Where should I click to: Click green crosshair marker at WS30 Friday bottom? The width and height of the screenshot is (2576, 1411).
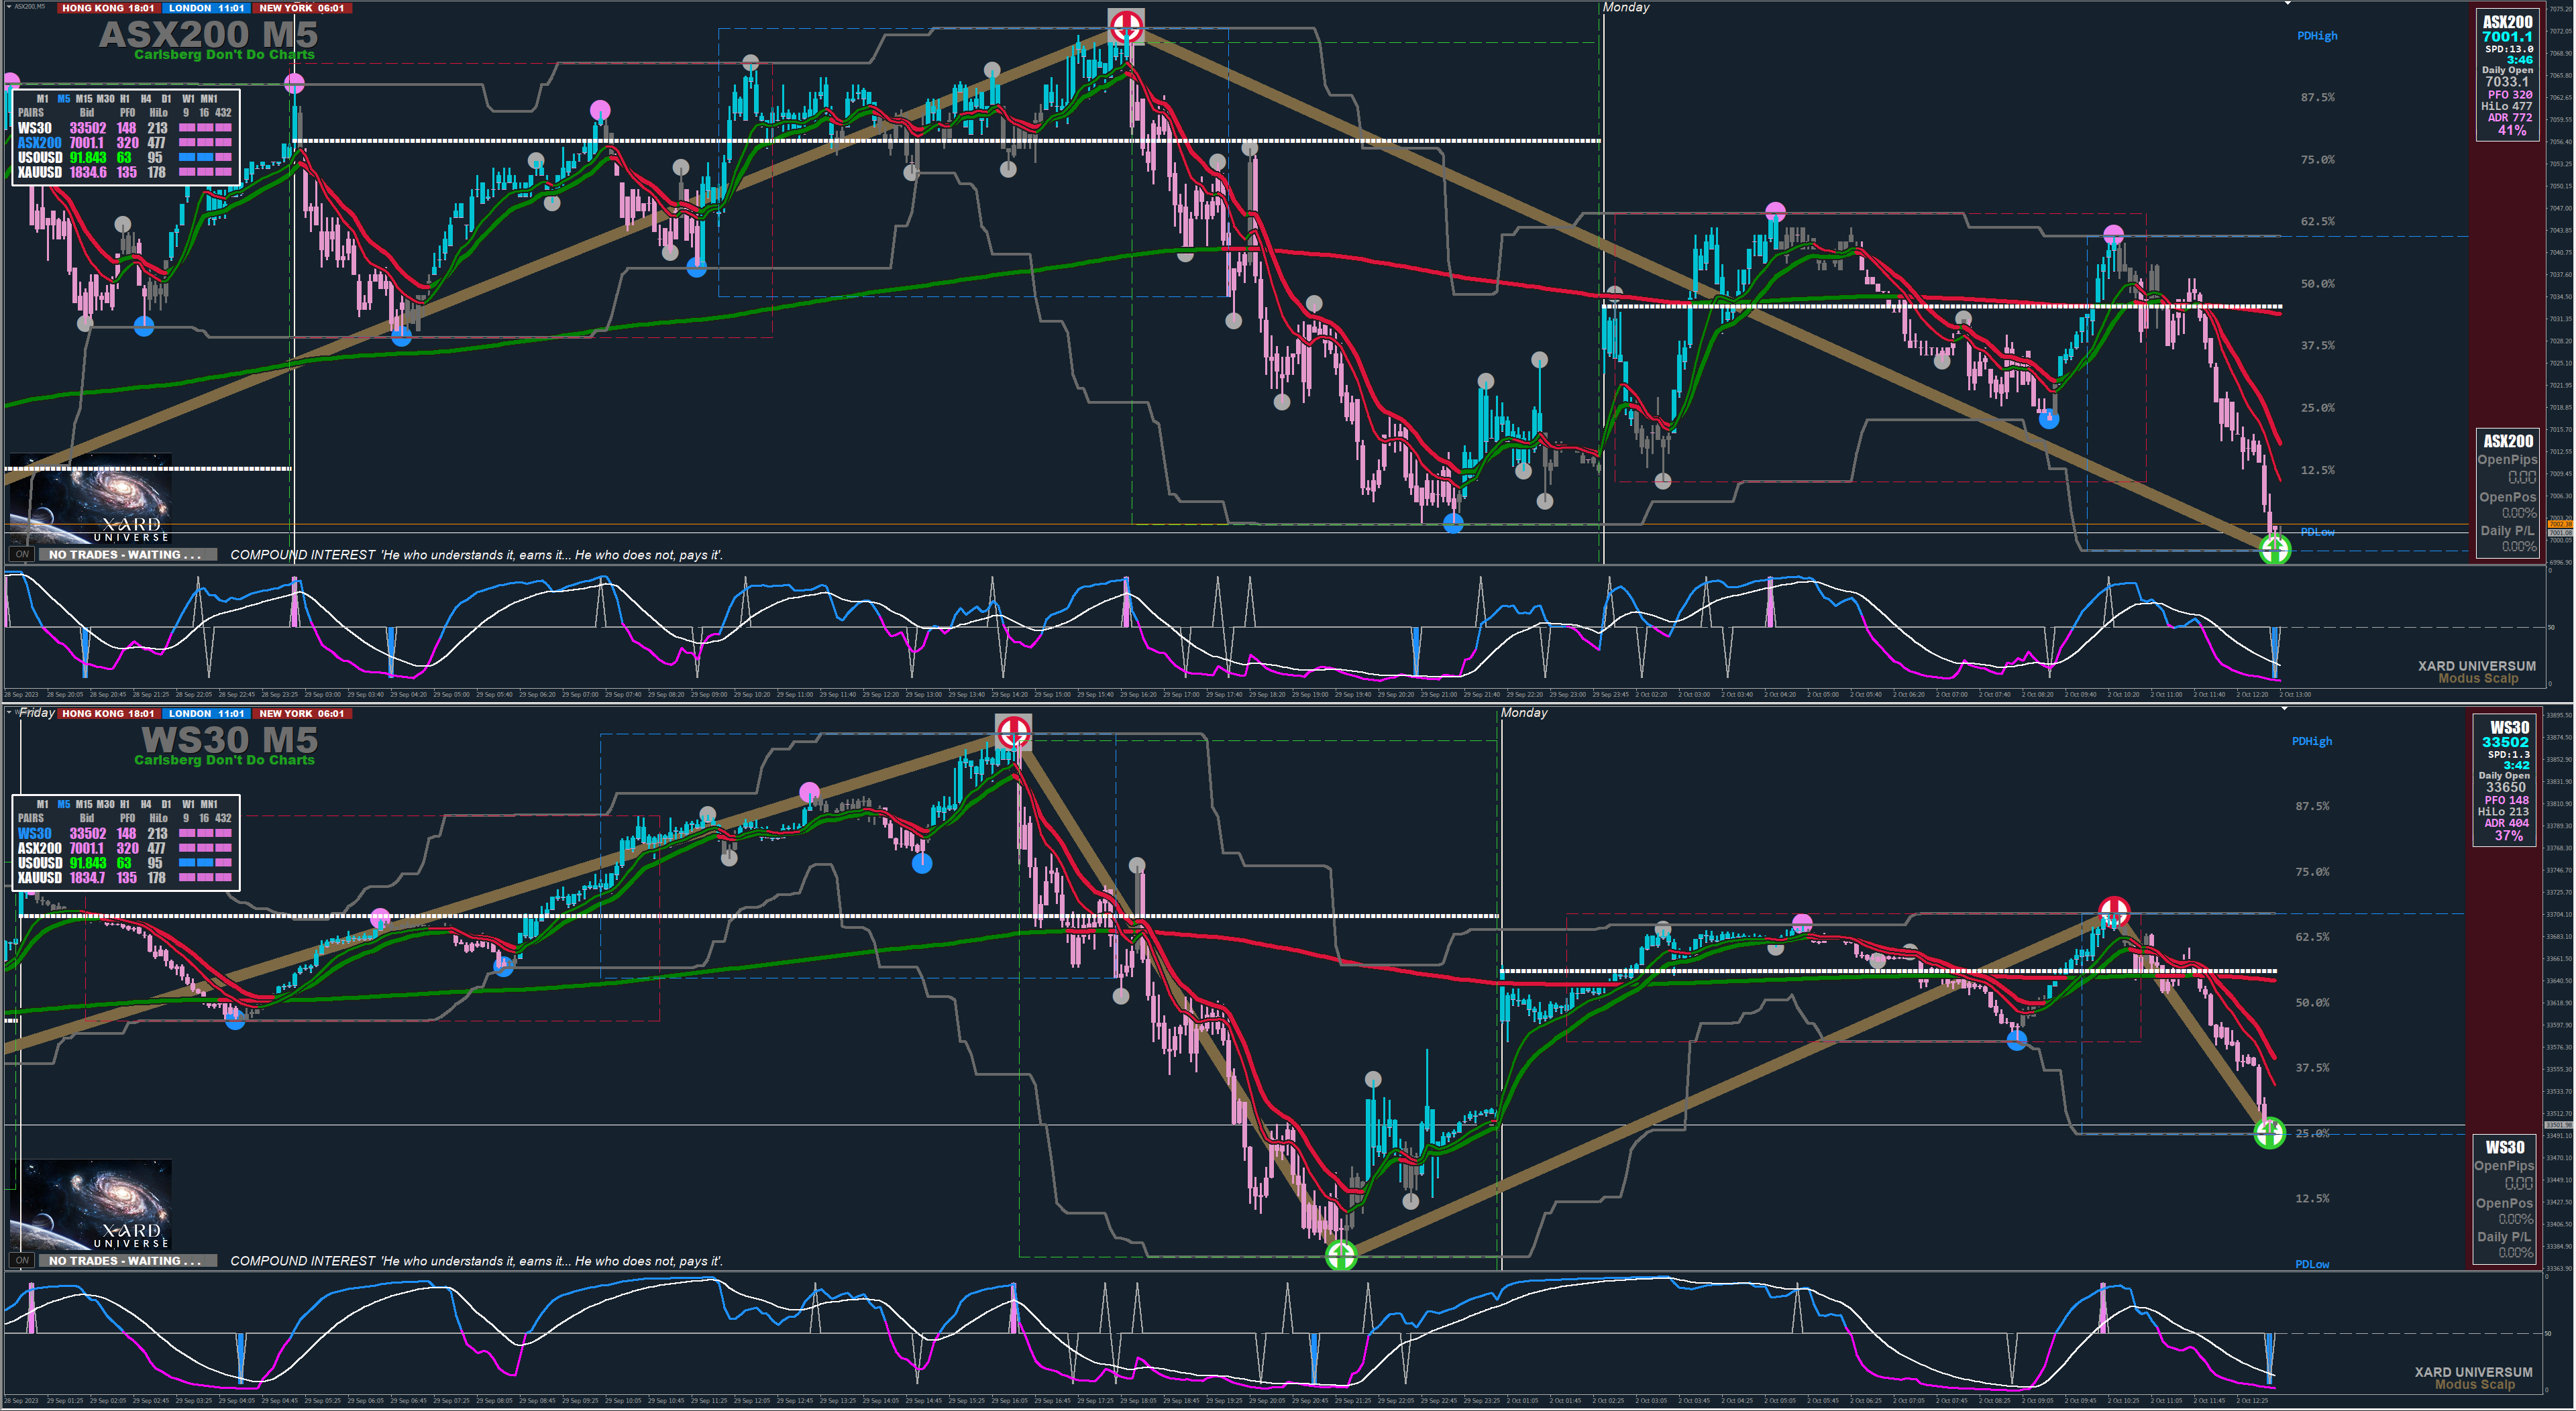coord(1340,1255)
